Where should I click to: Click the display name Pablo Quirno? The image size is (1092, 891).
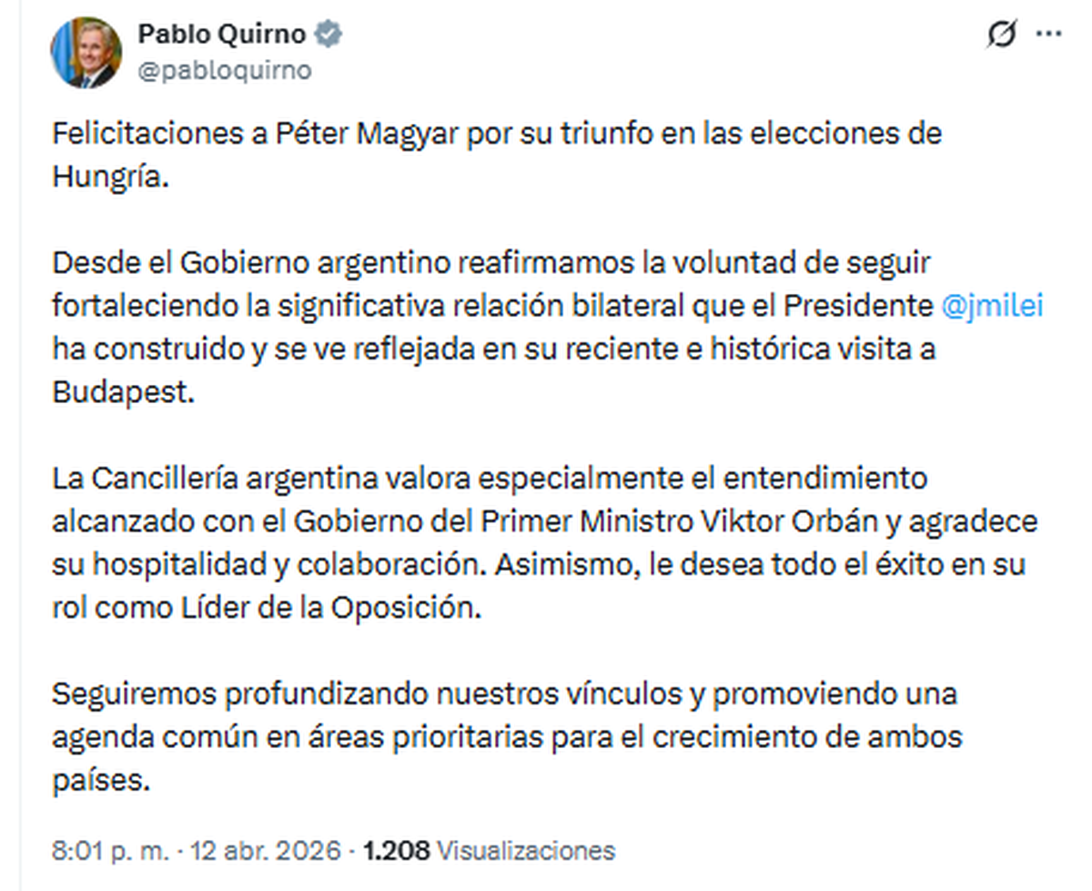click(x=221, y=35)
